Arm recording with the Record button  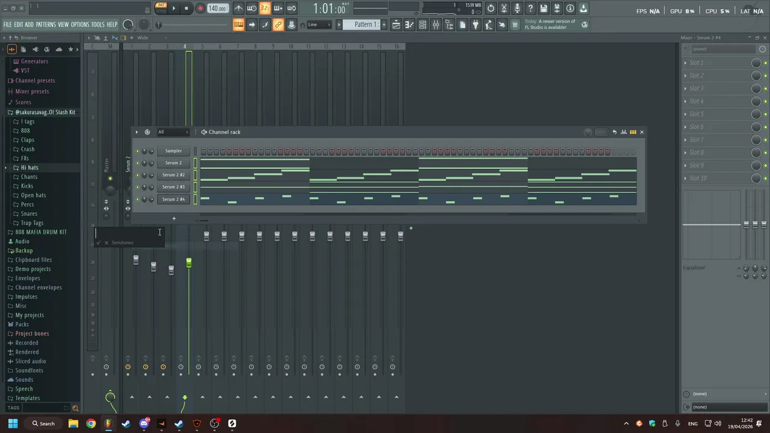[x=200, y=8]
